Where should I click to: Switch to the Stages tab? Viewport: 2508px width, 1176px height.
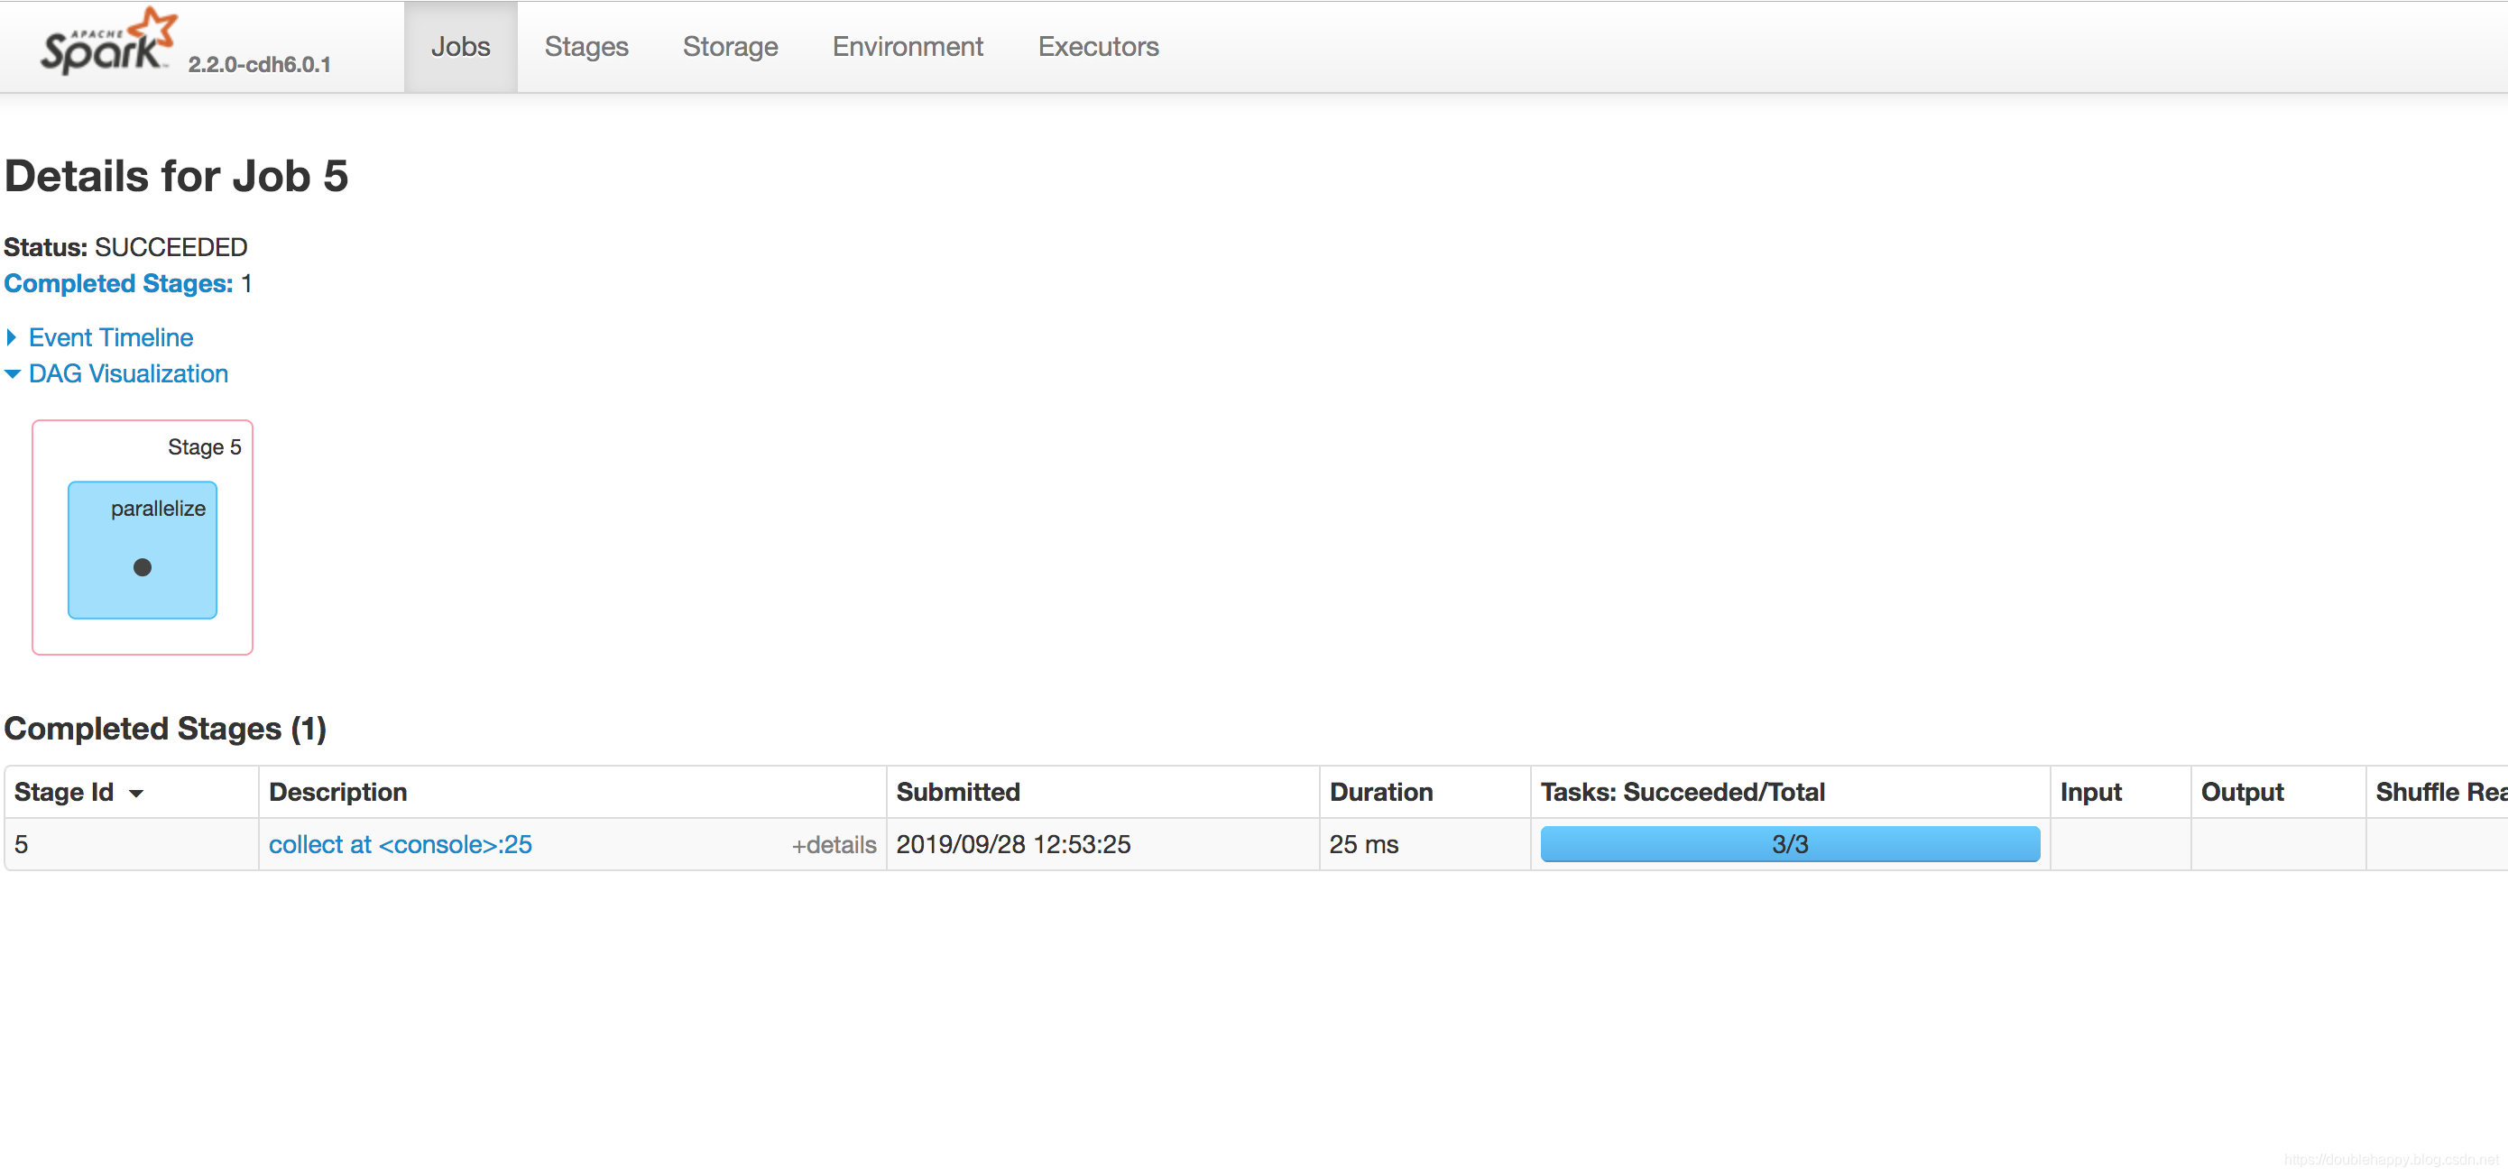pyautogui.click(x=586, y=47)
